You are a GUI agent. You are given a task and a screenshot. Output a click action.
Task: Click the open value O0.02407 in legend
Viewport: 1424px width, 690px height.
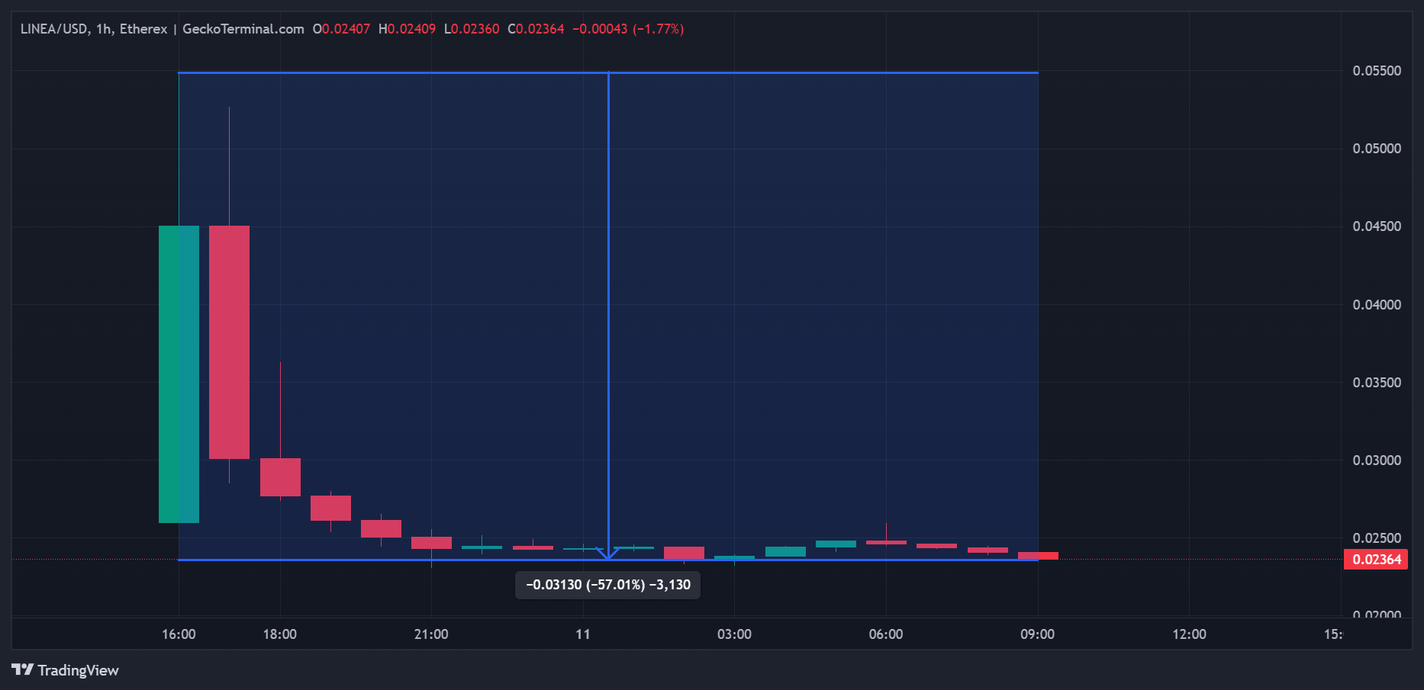[341, 29]
